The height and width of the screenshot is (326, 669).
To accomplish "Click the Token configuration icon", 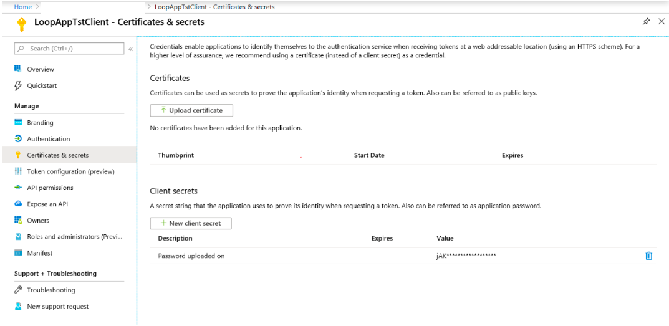I will 18,171.
